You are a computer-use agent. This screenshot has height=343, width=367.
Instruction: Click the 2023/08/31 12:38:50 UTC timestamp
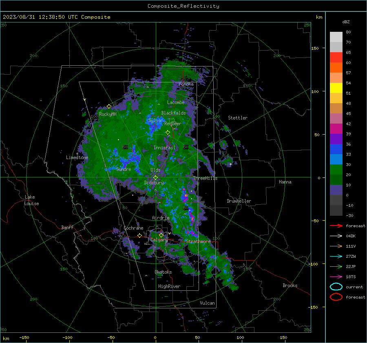(40, 17)
